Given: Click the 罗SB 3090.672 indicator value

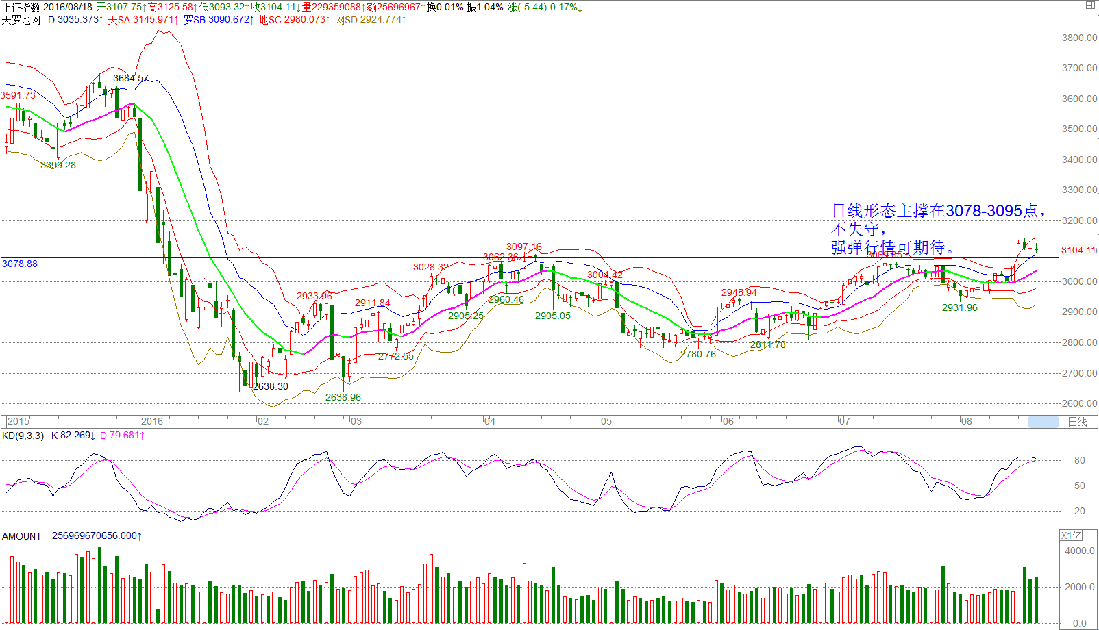Looking at the screenshot, I should click(x=219, y=20).
